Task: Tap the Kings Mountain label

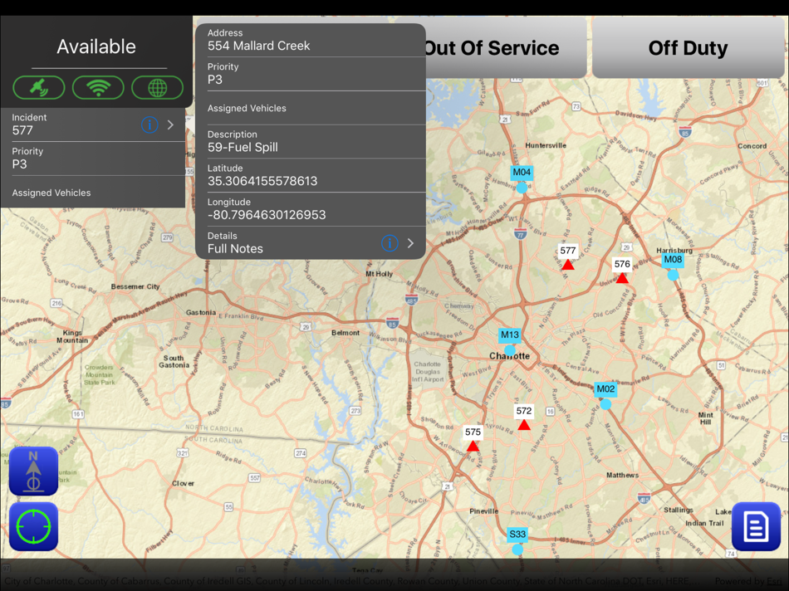Action: tap(72, 336)
